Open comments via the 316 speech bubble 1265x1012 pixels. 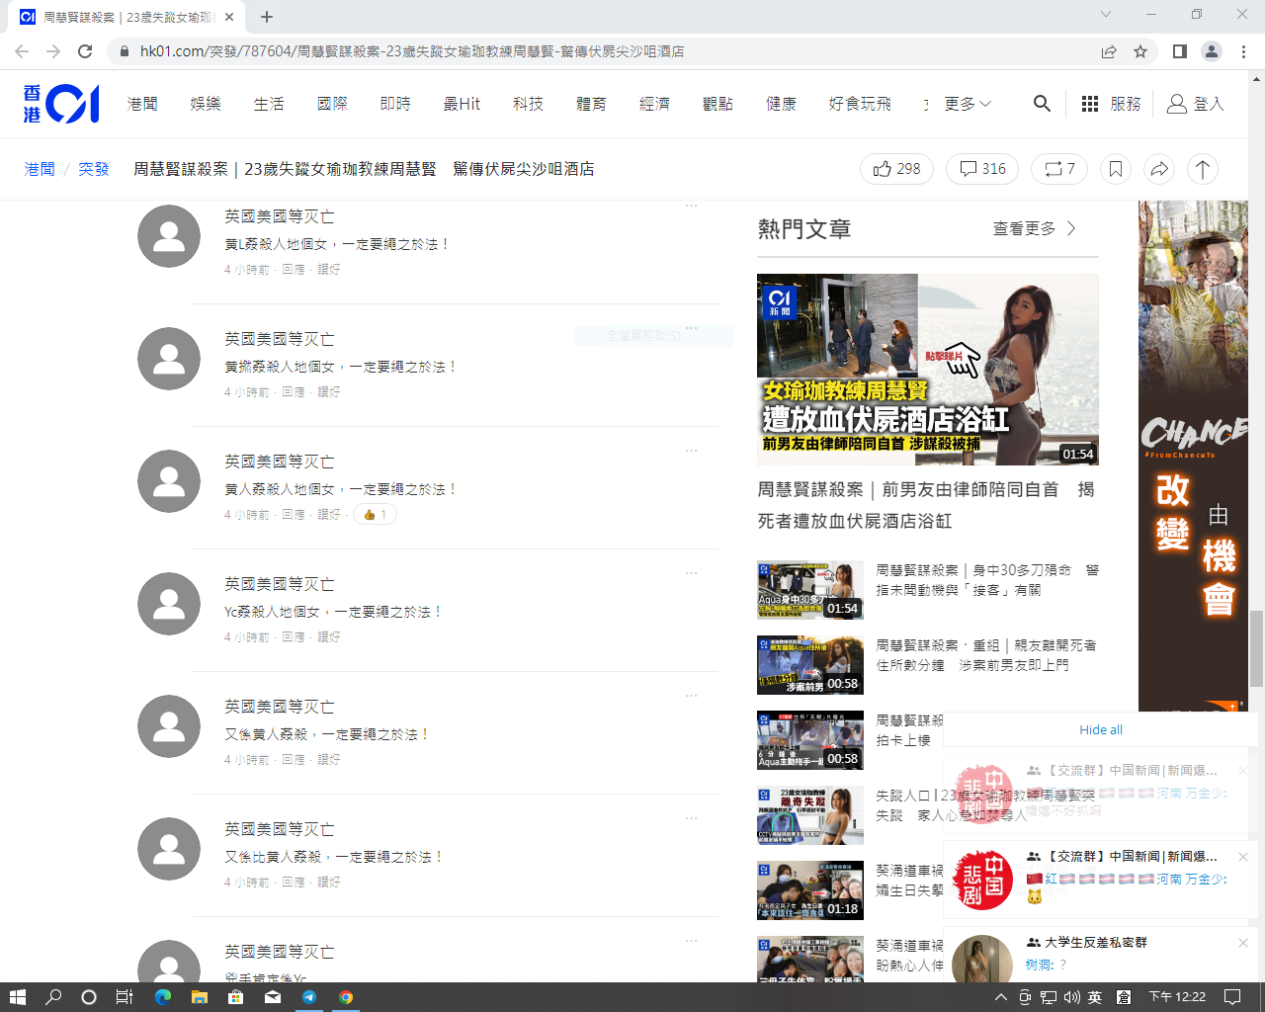click(982, 169)
